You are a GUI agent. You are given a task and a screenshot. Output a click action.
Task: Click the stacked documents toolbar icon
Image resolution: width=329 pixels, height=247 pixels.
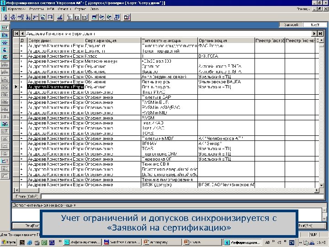click(x=117, y=17)
